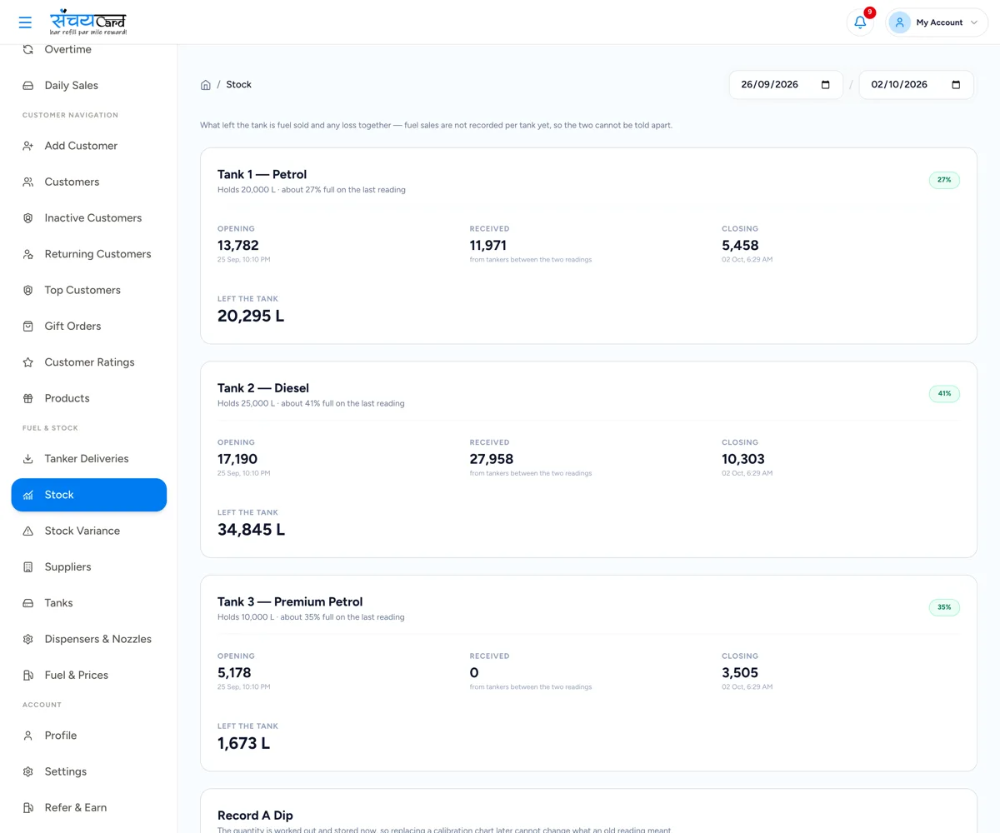This screenshot has height=833, width=1000.
Task: Click the 27% fill badge
Action: [944, 180]
